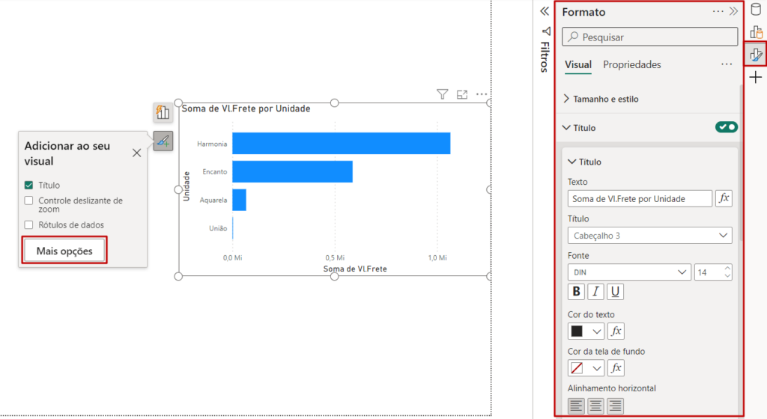
Task: Expand the Tamanho e estilo section
Action: (605, 99)
